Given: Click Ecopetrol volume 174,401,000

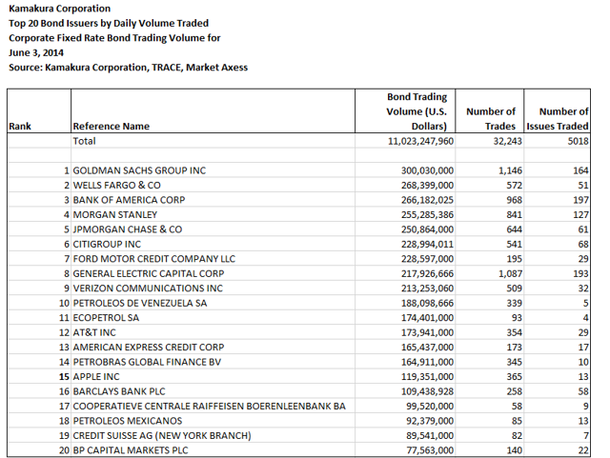Looking at the screenshot, I should point(428,318).
